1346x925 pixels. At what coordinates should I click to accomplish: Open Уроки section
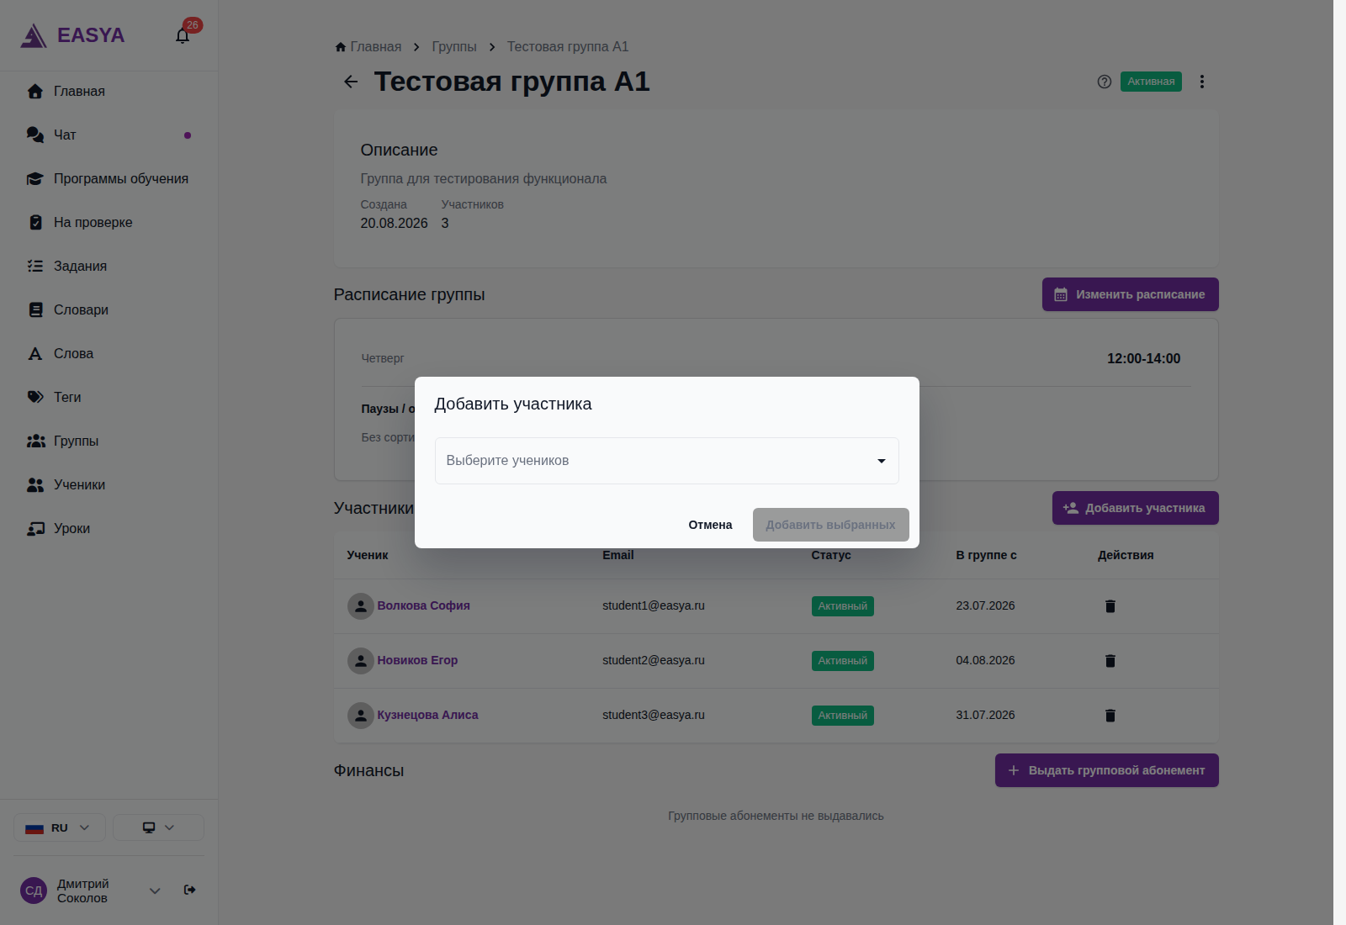(x=109, y=529)
